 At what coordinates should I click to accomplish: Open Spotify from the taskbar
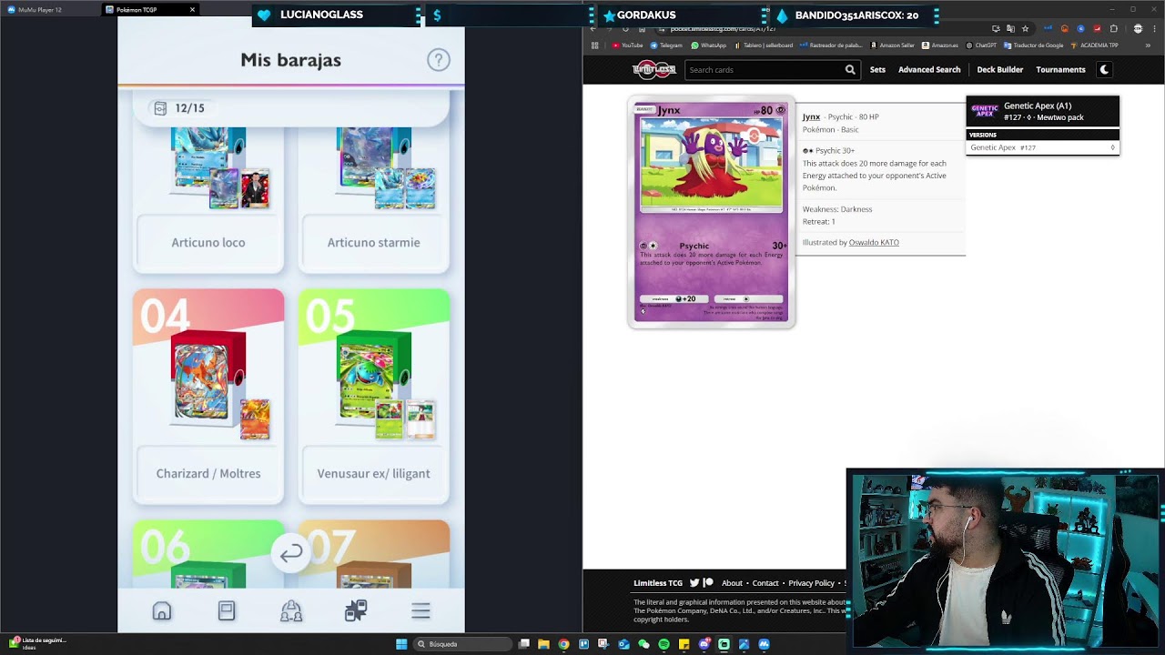point(664,644)
